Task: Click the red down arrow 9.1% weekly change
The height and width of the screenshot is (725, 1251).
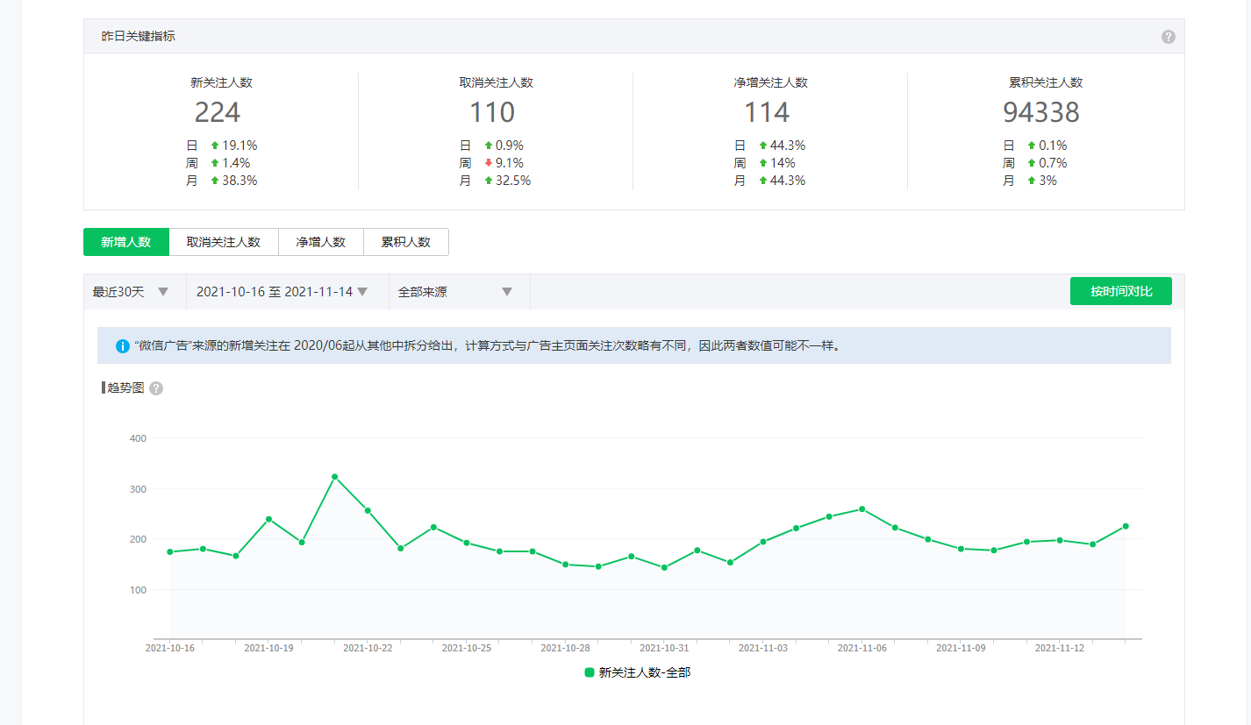Action: 489,163
